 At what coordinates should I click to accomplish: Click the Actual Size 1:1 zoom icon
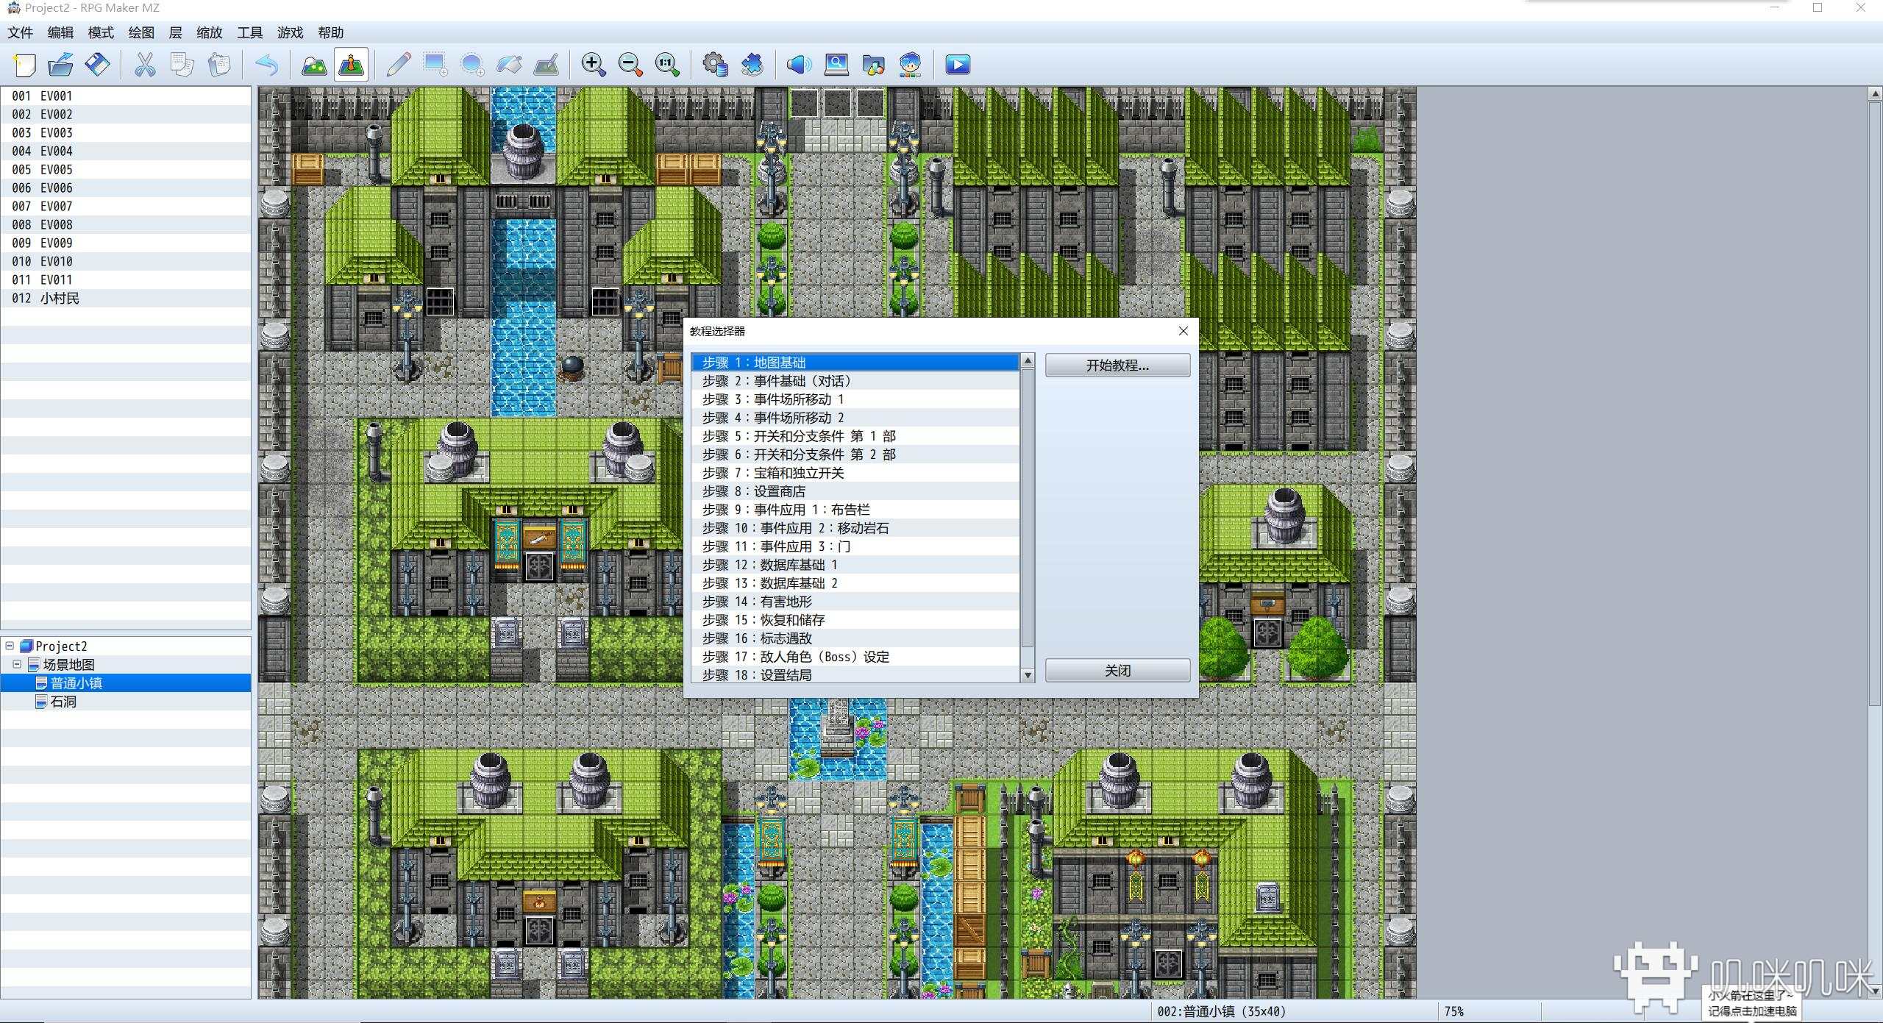pos(667,65)
